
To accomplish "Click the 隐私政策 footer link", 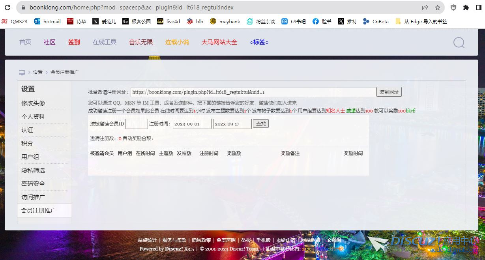I will pyautogui.click(x=201, y=240).
